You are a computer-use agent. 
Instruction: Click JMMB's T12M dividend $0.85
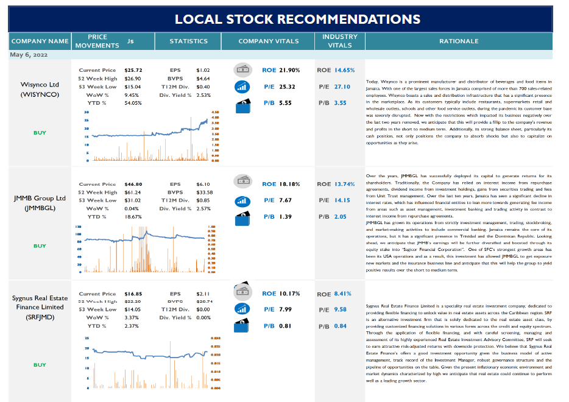click(203, 200)
